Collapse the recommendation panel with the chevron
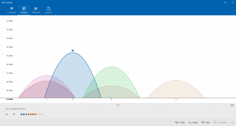Screen dimensions: 236x126 point(118,105)
